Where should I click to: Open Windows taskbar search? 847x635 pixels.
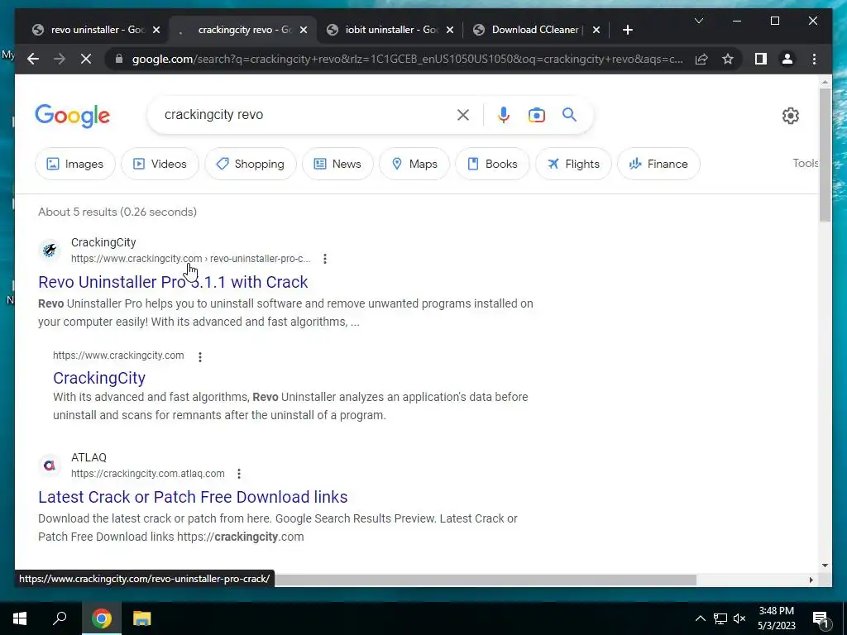pos(60,618)
